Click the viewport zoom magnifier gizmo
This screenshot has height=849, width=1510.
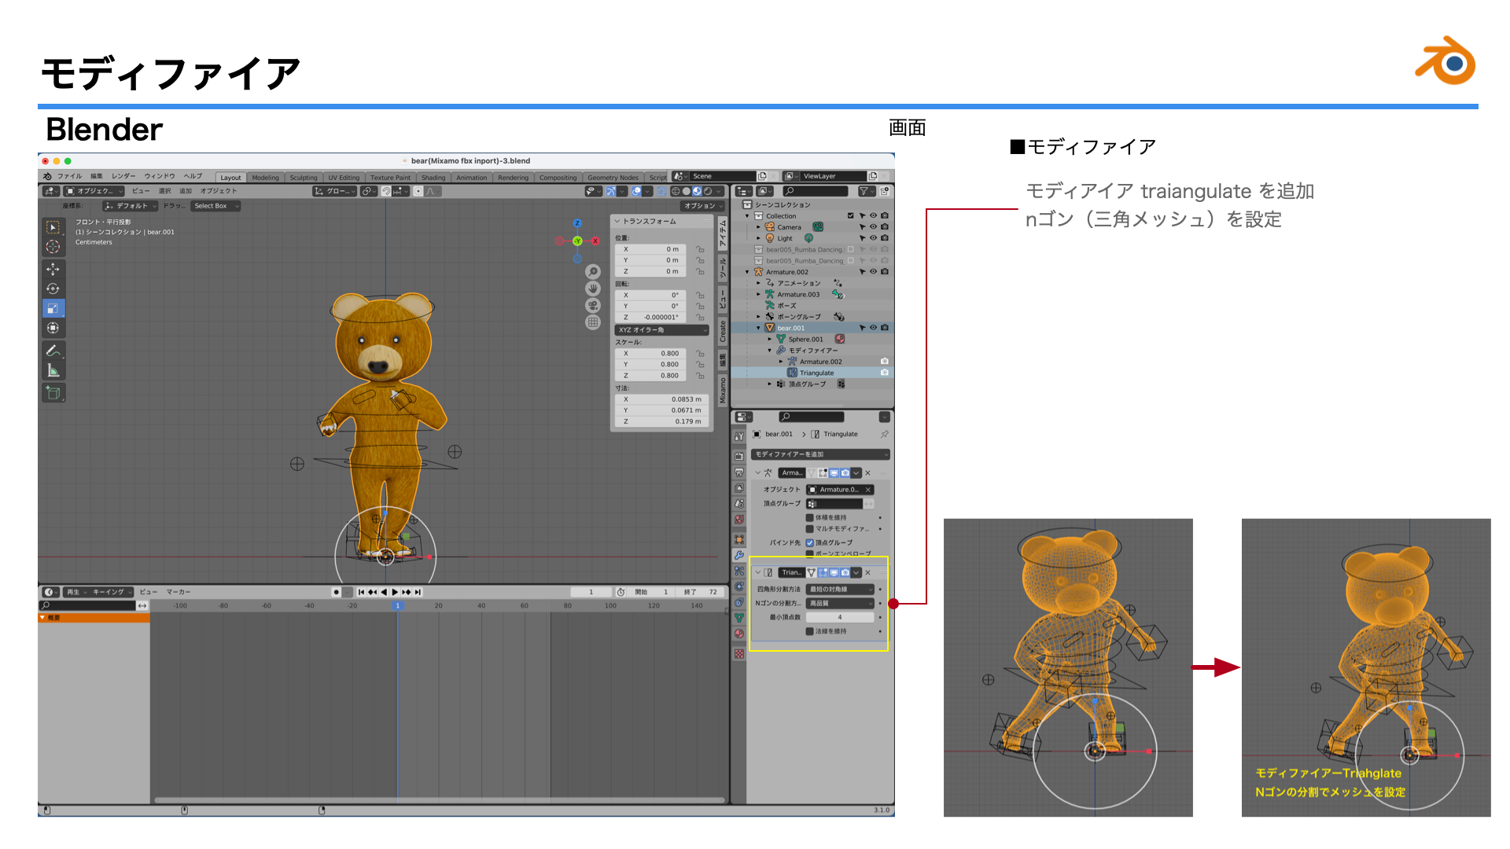tap(593, 272)
